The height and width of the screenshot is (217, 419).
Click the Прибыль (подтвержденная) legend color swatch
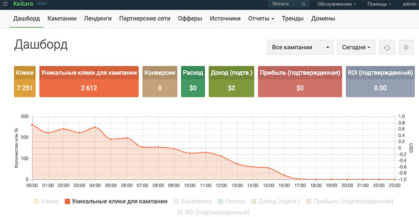point(308,201)
